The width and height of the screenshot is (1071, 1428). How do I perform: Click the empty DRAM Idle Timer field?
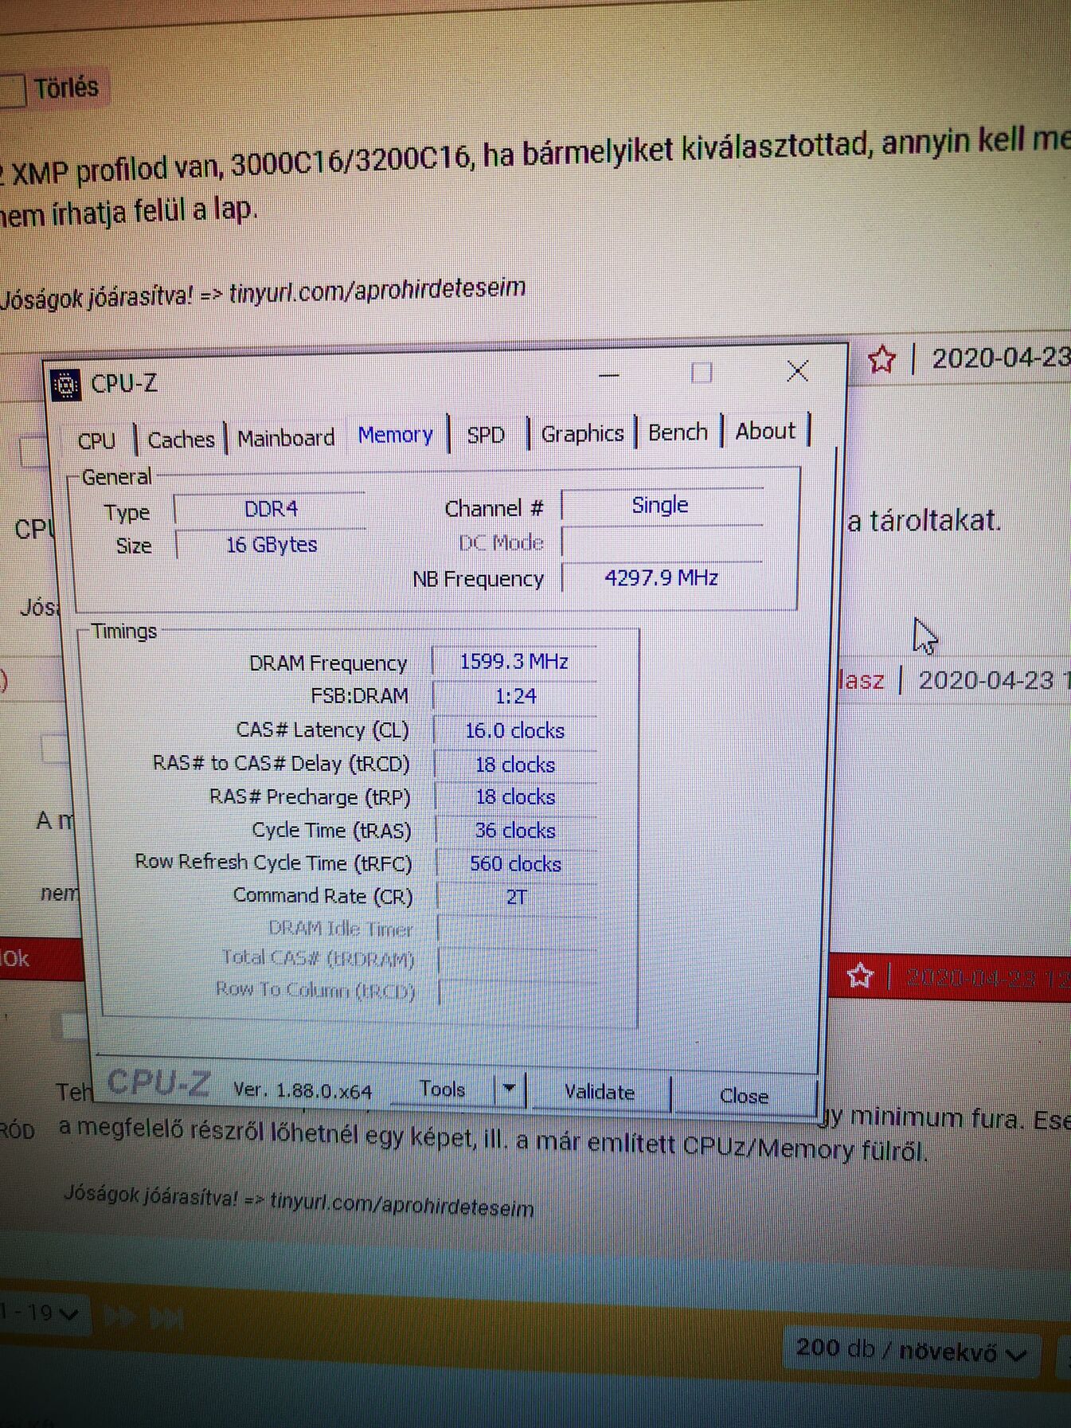(x=518, y=929)
